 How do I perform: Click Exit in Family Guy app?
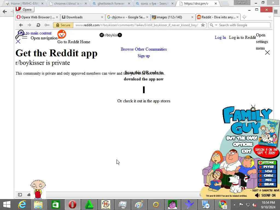247,151
